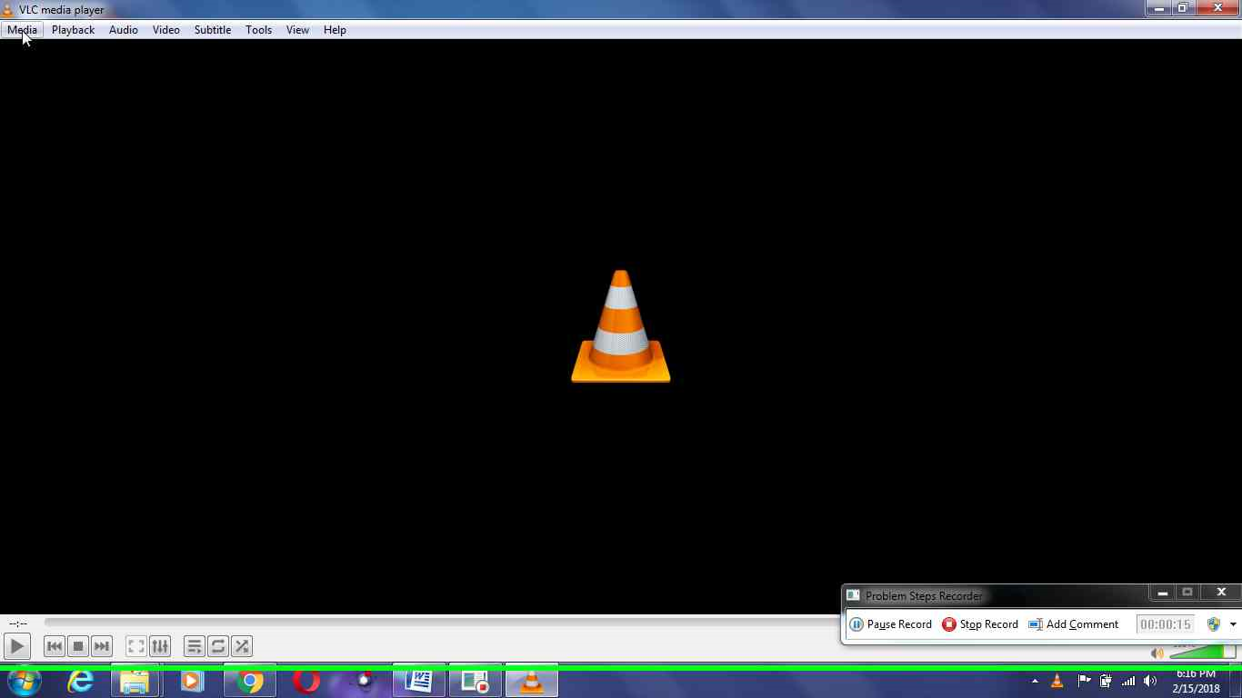The width and height of the screenshot is (1242, 698).
Task: Open the View menu
Action: (x=297, y=30)
